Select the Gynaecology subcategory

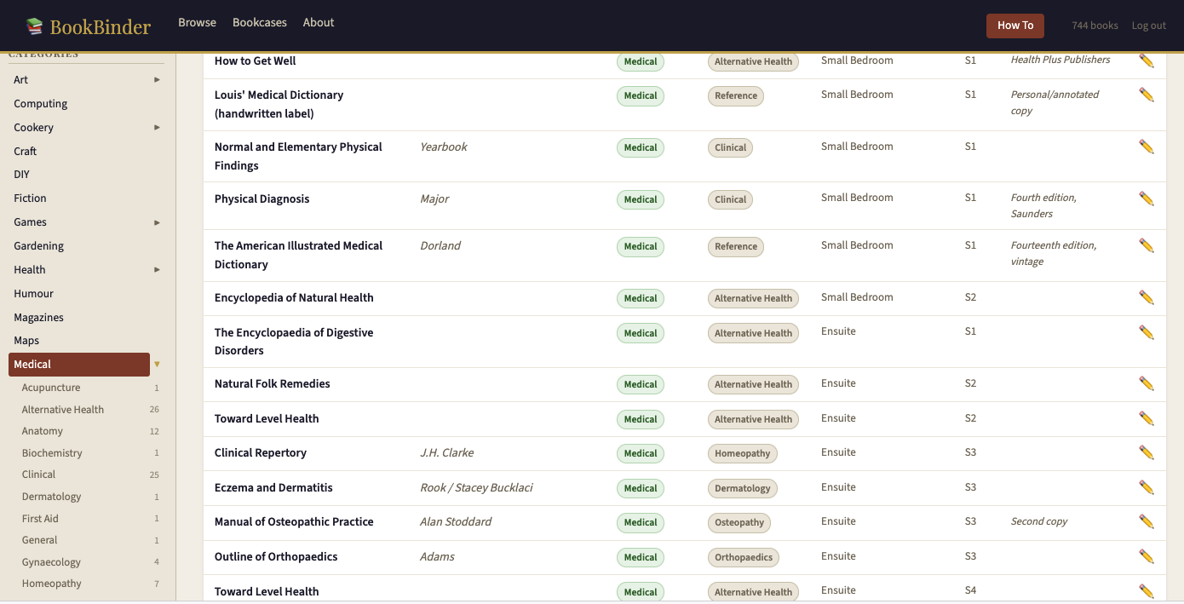(x=51, y=562)
